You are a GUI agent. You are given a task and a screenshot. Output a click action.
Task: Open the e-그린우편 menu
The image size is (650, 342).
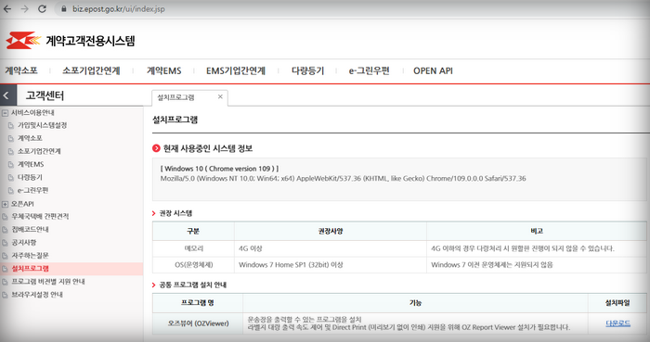pyautogui.click(x=369, y=70)
